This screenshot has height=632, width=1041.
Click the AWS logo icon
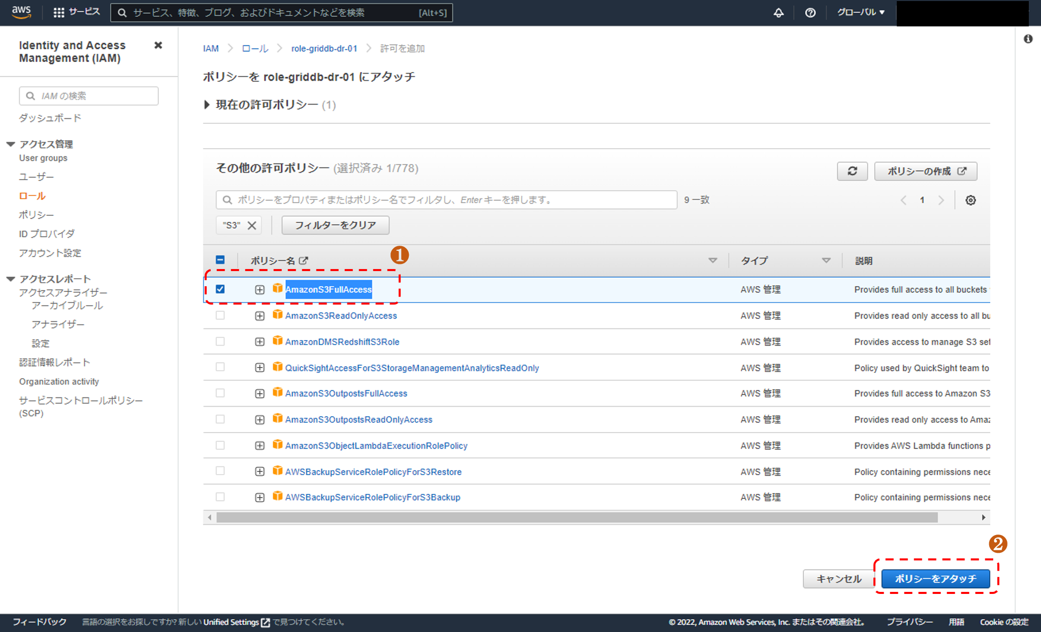[x=21, y=12]
